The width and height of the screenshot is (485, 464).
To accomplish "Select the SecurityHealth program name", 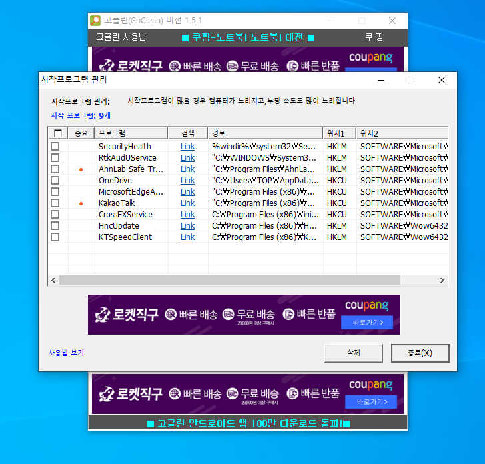I will 125,147.
